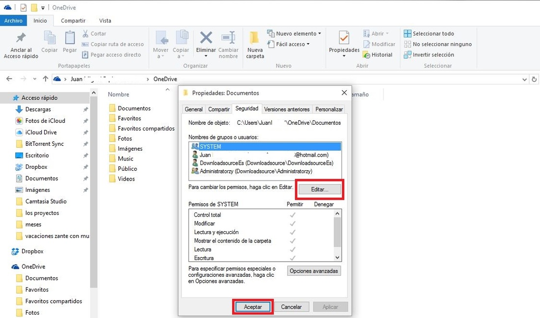Viewport: 540px width, 318px height.
Task: Click Copiar ruta de acceso
Action: (112, 44)
